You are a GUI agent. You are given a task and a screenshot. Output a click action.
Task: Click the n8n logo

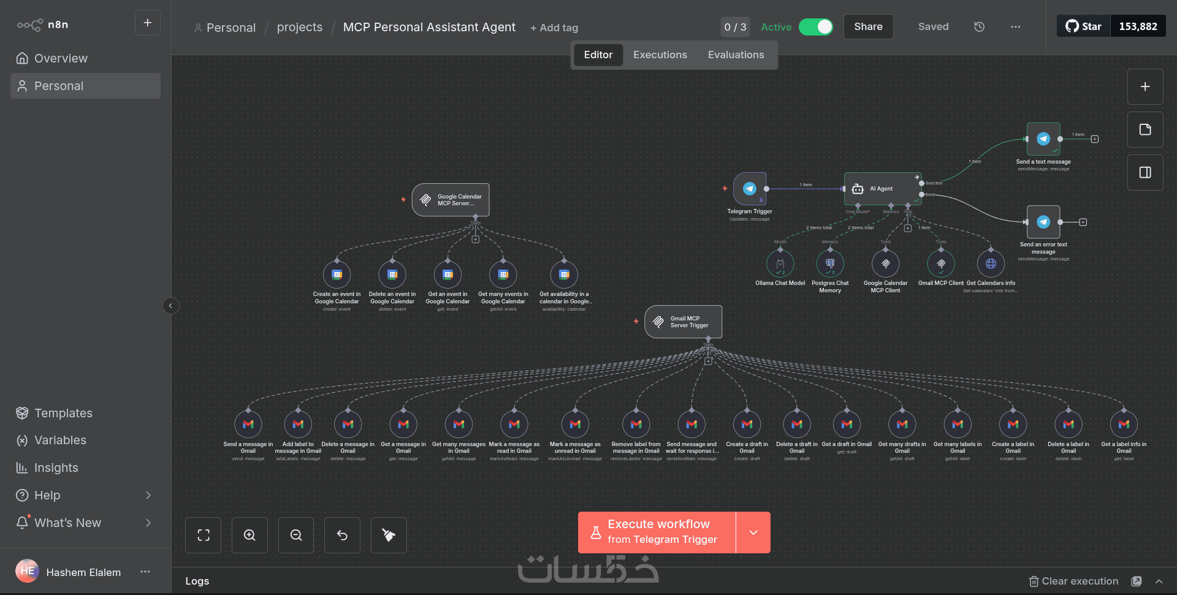(x=42, y=25)
